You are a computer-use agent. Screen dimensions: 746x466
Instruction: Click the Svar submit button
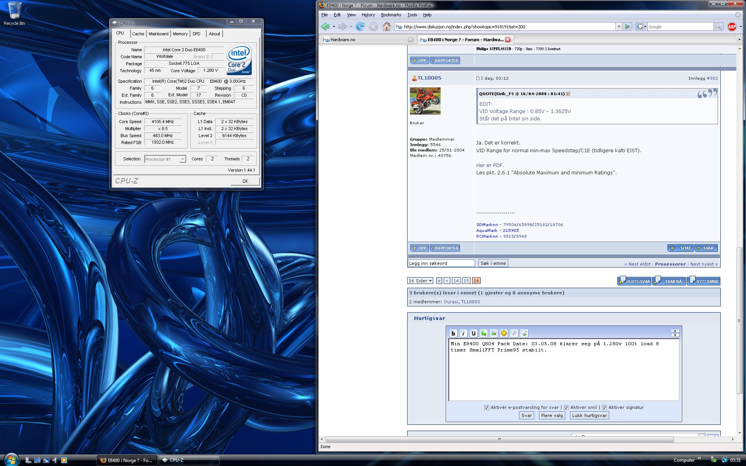click(x=526, y=416)
